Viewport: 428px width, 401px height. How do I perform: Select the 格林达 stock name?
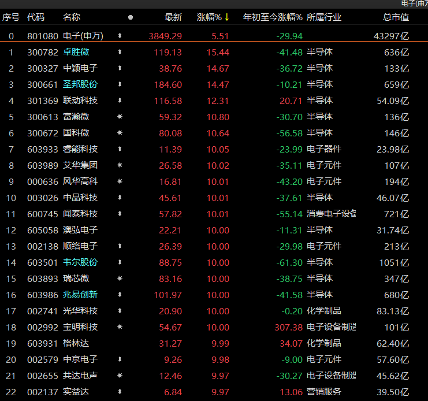click(76, 343)
